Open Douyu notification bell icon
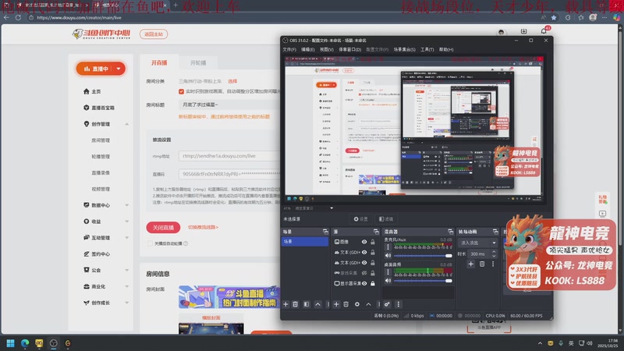Viewport: 624px width, 351px height. (544, 31)
